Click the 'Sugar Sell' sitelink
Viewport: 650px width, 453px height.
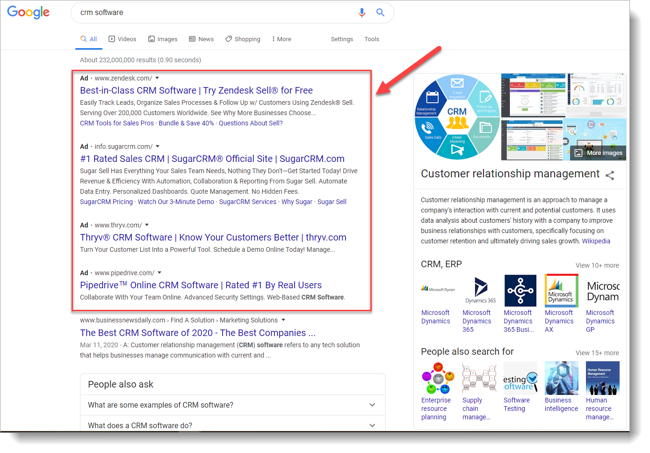[332, 202]
